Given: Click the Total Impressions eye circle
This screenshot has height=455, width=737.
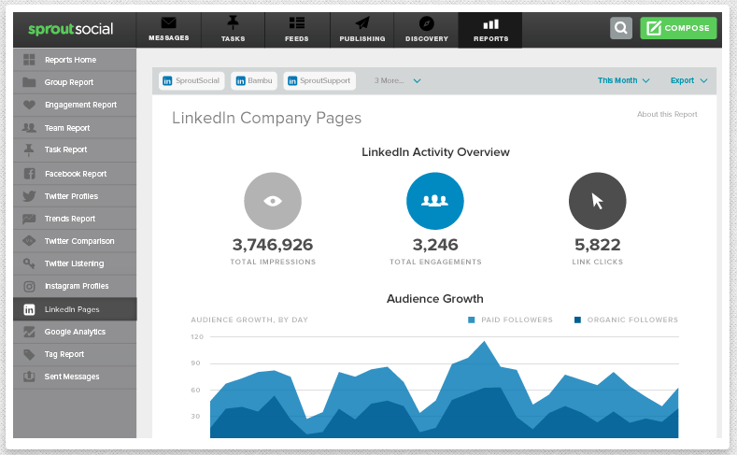Looking at the screenshot, I should pos(273,201).
